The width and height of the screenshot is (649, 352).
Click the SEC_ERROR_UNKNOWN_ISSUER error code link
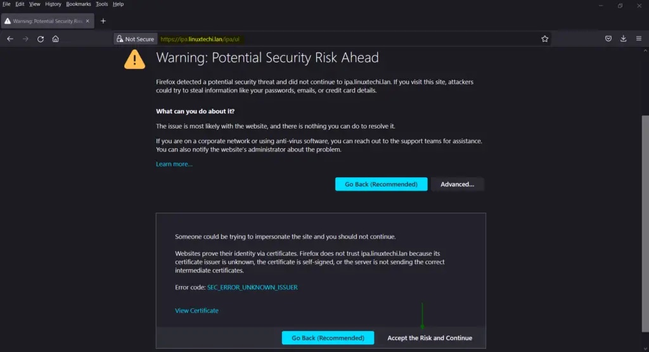(x=252, y=287)
